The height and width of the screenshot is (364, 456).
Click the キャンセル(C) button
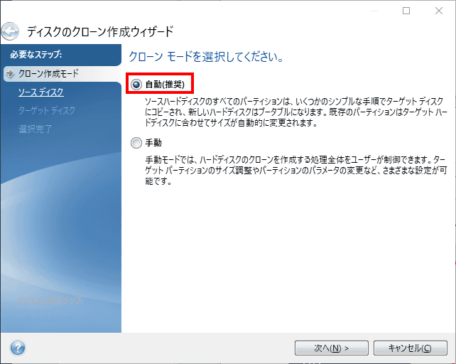pos(411,348)
